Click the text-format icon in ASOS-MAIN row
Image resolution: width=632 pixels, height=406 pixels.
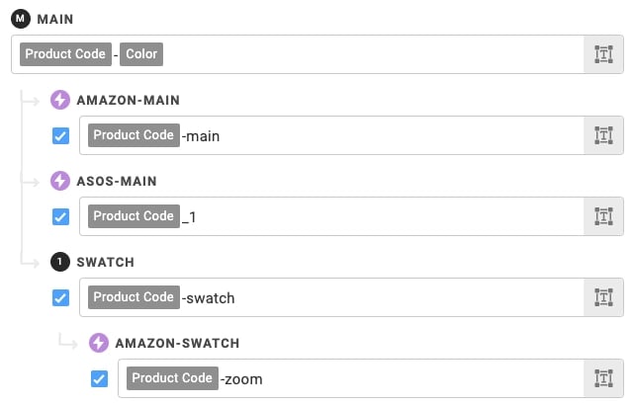pos(603,216)
